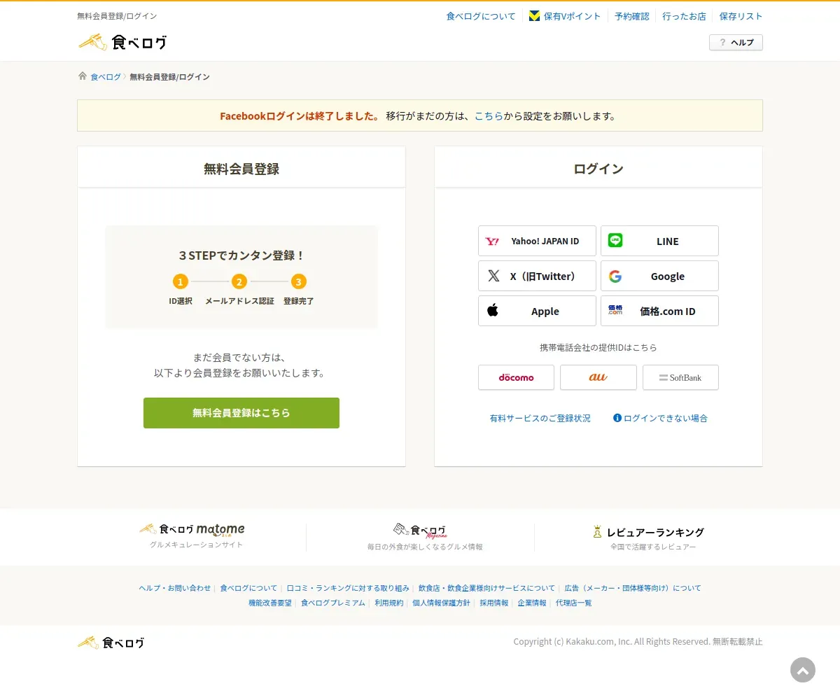Viewport: 840px width, 700px height.
Task: Open 有料サービスのご登録状況 link
Action: [x=540, y=418]
